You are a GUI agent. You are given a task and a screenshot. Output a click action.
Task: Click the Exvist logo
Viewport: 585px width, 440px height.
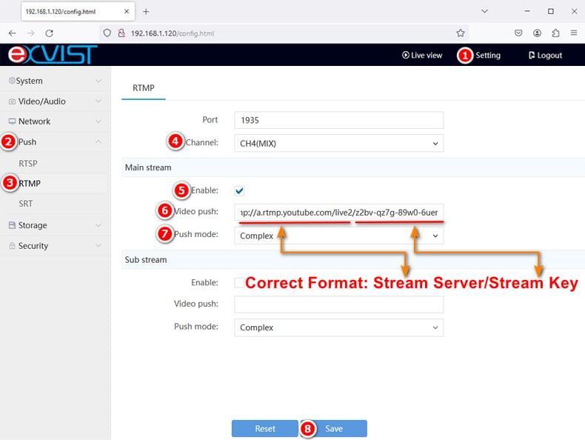pos(53,55)
